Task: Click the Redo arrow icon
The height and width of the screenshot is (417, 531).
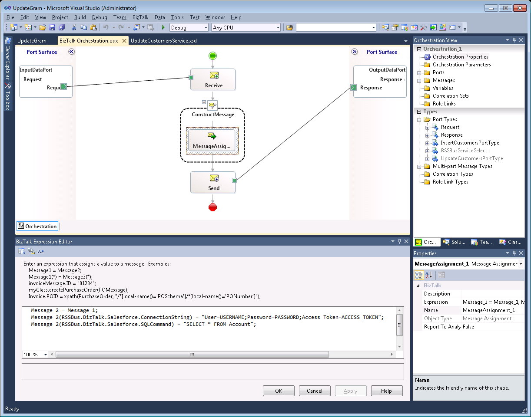Action: [x=121, y=27]
